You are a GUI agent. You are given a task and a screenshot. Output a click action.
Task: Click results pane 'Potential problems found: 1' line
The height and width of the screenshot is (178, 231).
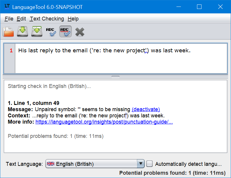[56, 136]
